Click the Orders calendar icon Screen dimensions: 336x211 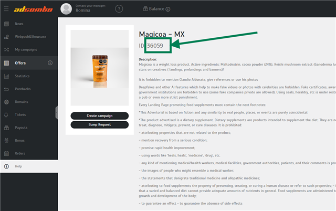point(6,153)
